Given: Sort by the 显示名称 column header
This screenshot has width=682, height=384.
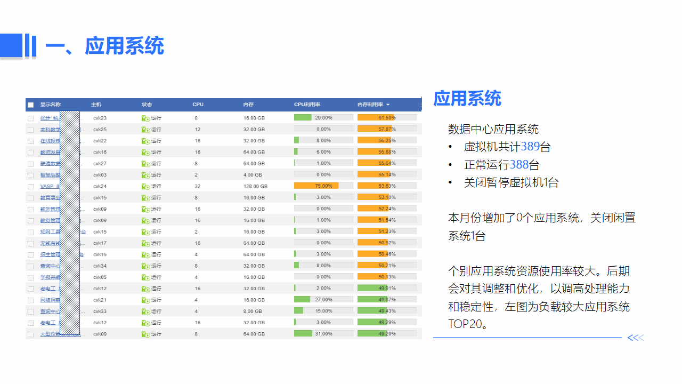Looking at the screenshot, I should click(51, 105).
